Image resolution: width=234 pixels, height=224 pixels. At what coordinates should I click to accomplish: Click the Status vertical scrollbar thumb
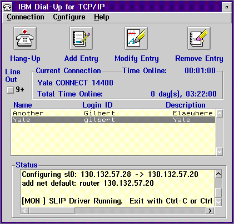218,193
